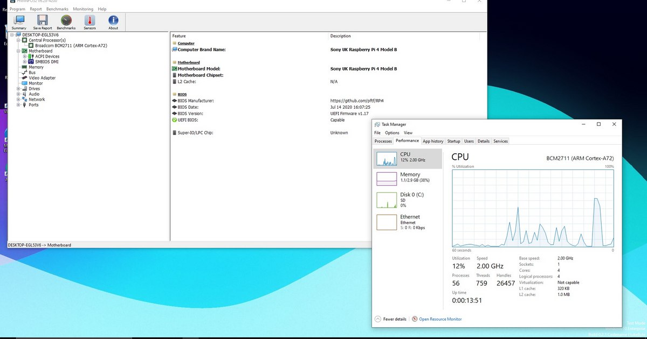Click the Motherboard Model row icon

click(x=175, y=69)
